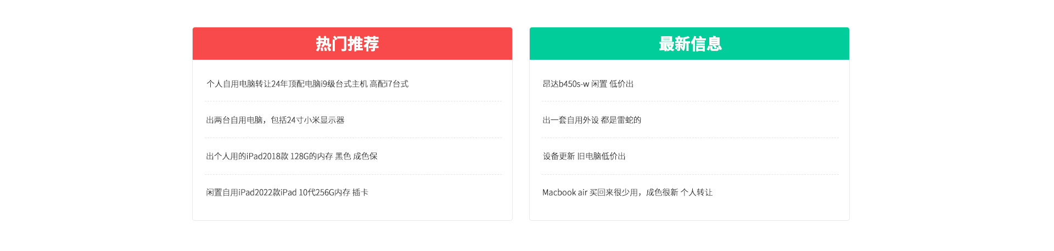
Task: Open the 热门推荐 red header
Action: (352, 44)
